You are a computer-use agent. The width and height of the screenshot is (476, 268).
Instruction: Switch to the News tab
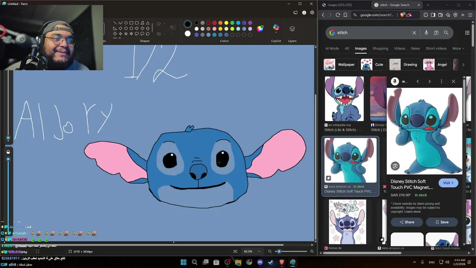point(415,48)
